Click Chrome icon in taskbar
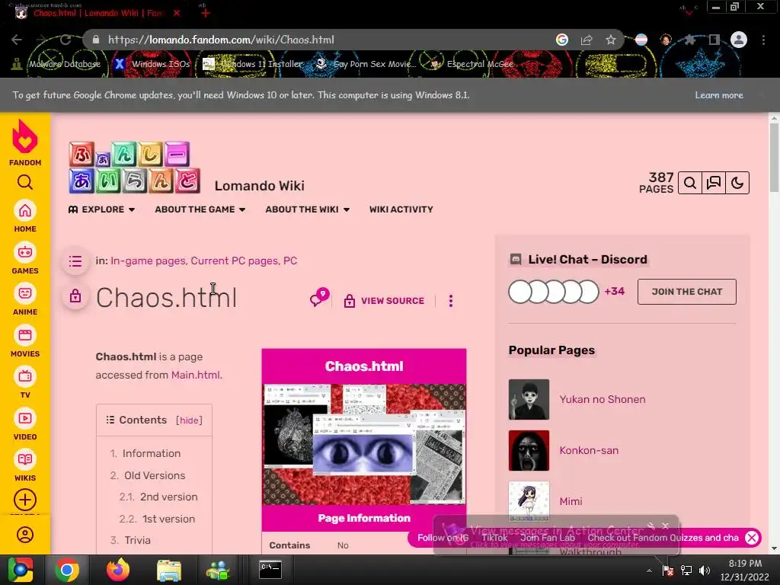The width and height of the screenshot is (780, 585). click(x=67, y=570)
